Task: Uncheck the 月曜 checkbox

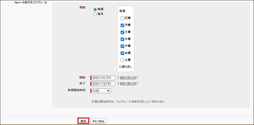Action: point(122,25)
